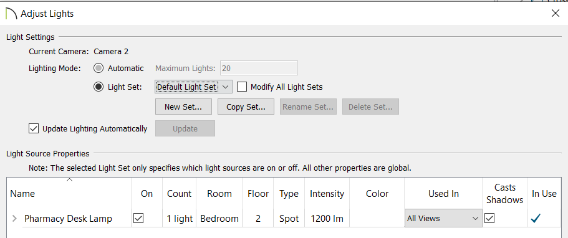
Task: Click the sort arrow above Name column
Action: (x=70, y=179)
